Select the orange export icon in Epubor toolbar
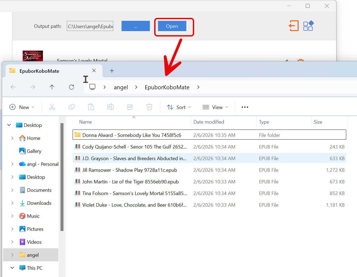The width and height of the screenshot is (357, 277). [294, 26]
